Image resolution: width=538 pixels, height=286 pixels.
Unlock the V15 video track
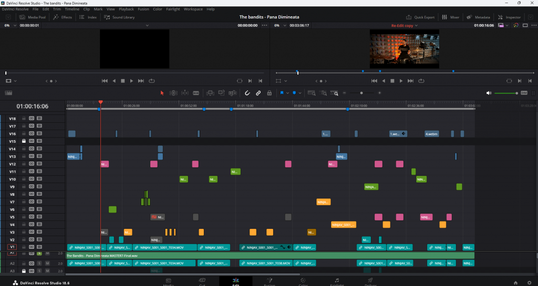[24, 141]
